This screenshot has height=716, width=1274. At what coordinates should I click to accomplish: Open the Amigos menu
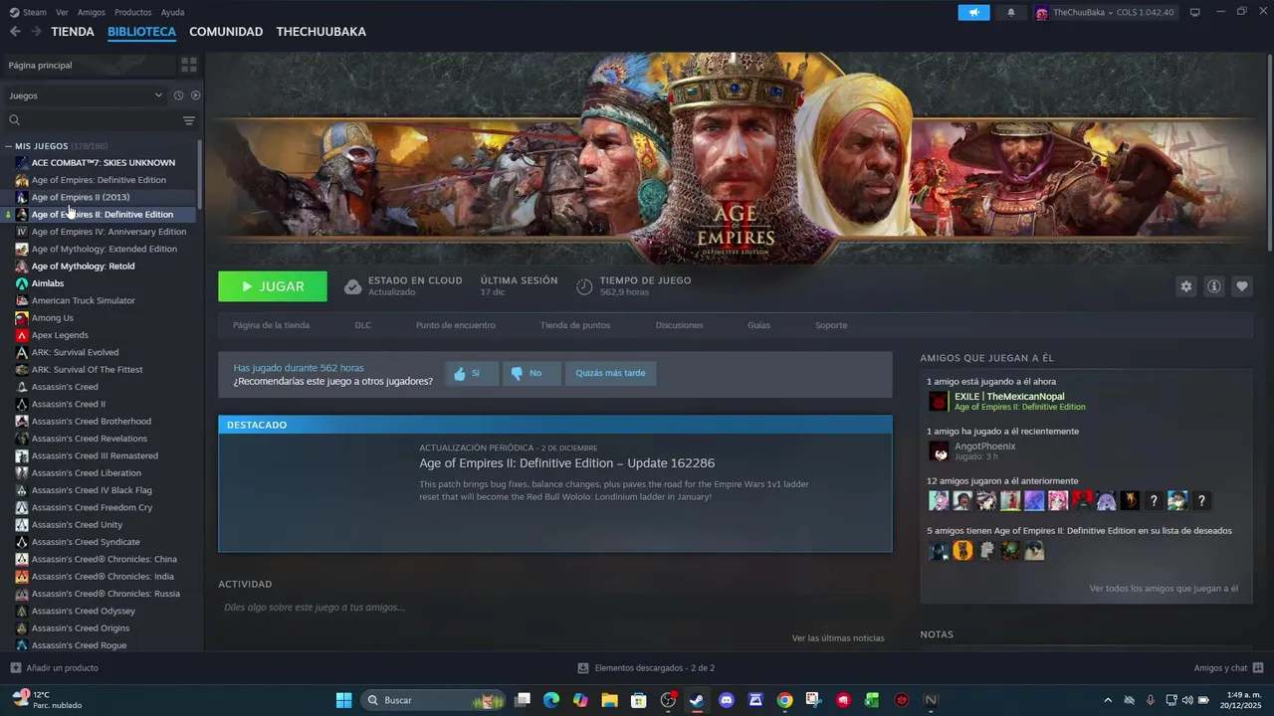click(92, 12)
